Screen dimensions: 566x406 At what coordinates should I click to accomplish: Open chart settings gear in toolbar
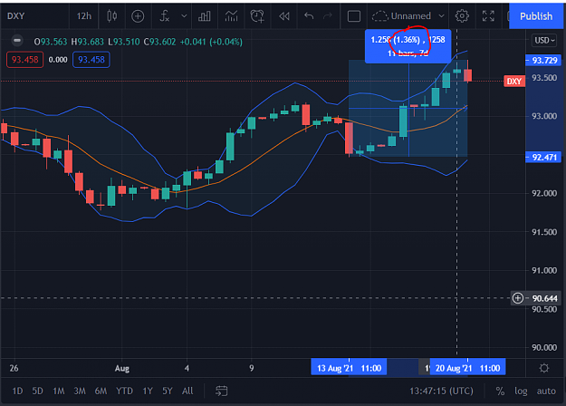(x=462, y=16)
